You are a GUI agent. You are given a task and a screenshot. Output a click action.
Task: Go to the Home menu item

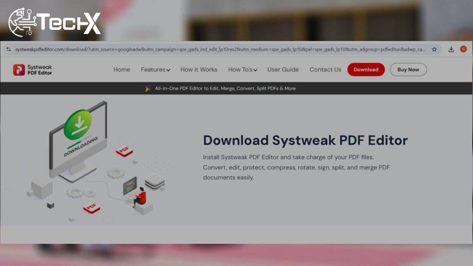pos(122,70)
